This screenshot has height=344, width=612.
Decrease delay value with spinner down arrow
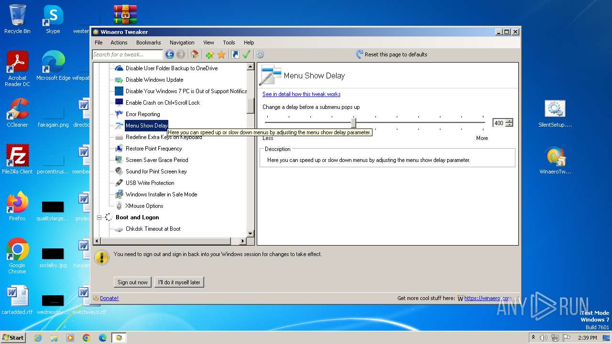(509, 125)
